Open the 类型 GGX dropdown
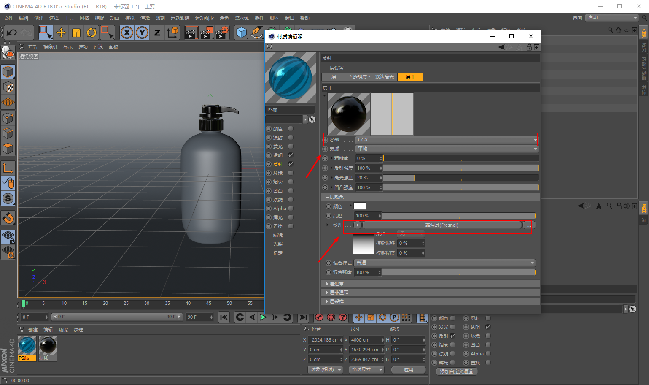Image resolution: width=649 pixels, height=385 pixels. 447,140
